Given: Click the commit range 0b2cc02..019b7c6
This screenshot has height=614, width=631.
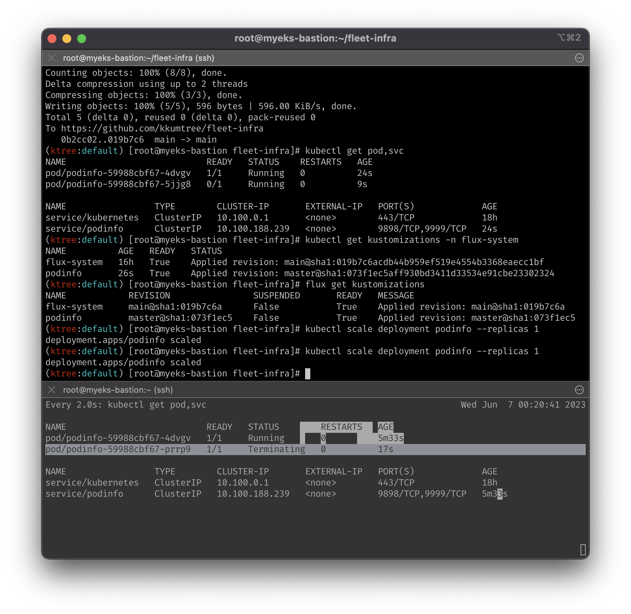Looking at the screenshot, I should pos(102,140).
